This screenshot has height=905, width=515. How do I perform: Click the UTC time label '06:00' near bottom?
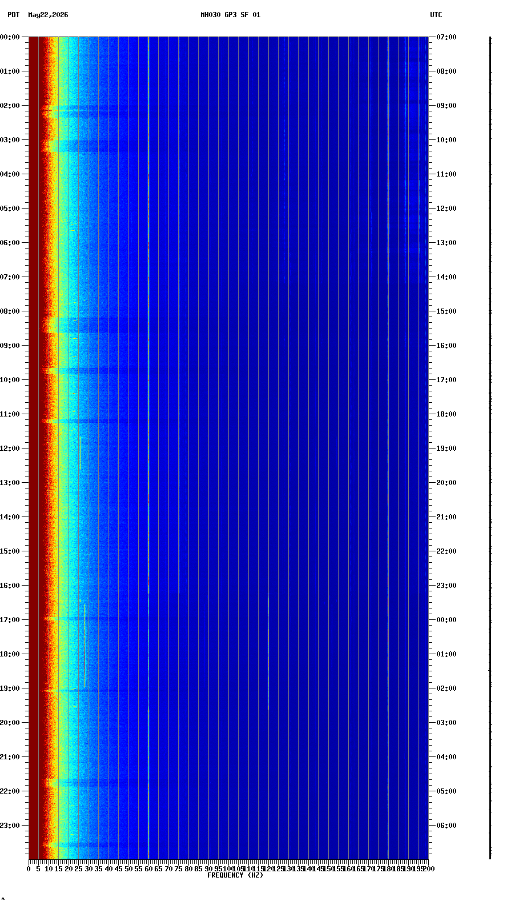tap(446, 826)
